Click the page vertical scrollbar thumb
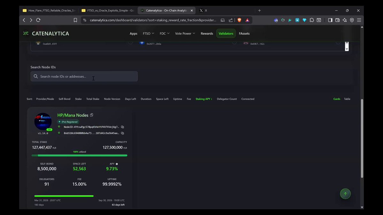The width and height of the screenshot is (383, 215). 362,139
